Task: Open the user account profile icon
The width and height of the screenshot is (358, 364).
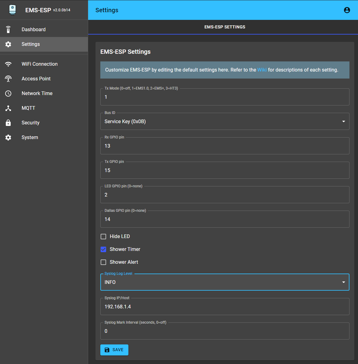Action: click(x=347, y=10)
